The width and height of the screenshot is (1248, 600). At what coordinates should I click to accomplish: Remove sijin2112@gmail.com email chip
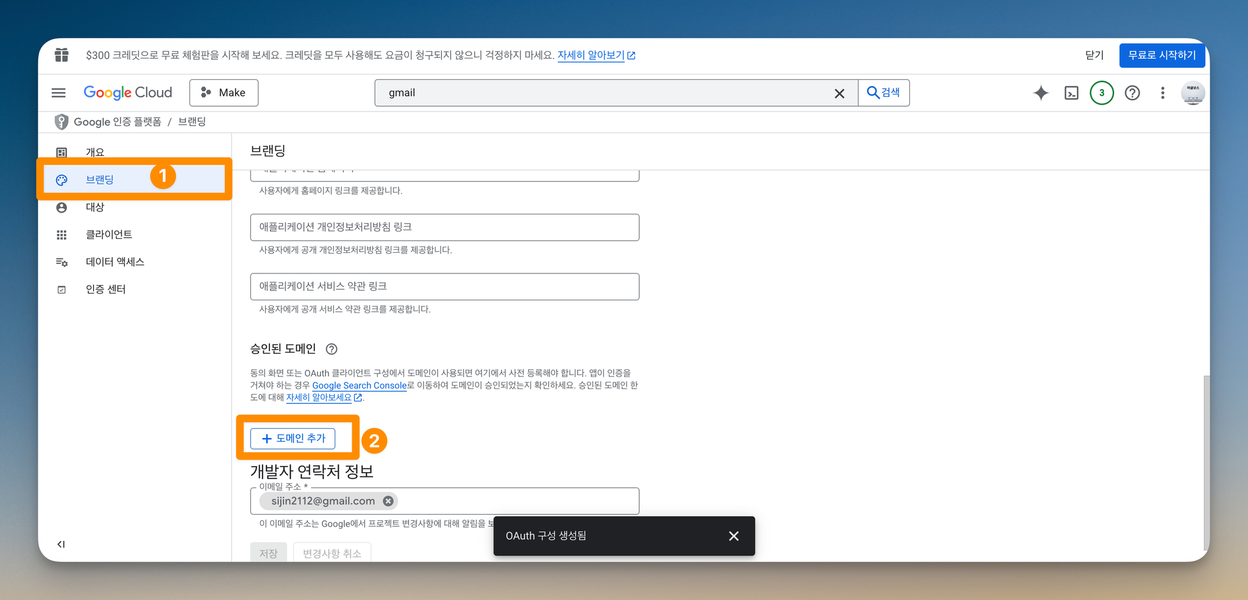point(388,501)
